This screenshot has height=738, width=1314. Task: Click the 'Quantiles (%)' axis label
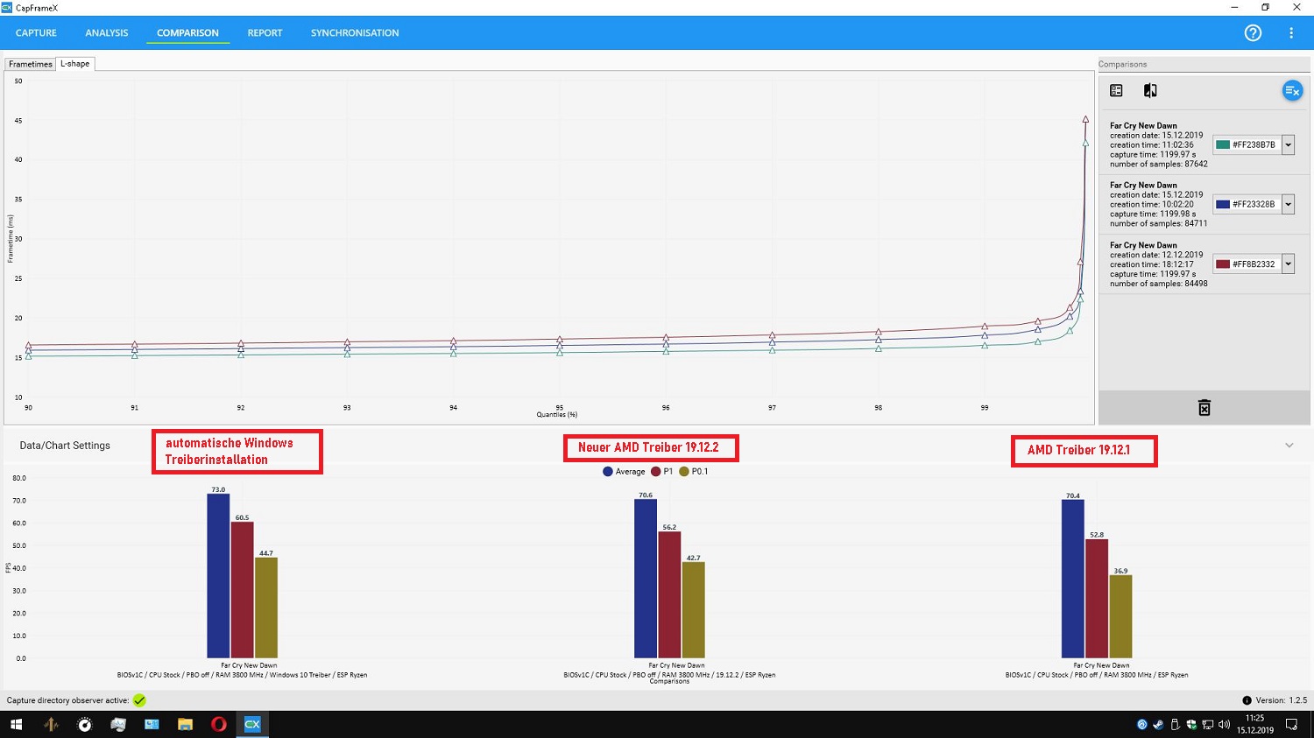click(557, 415)
